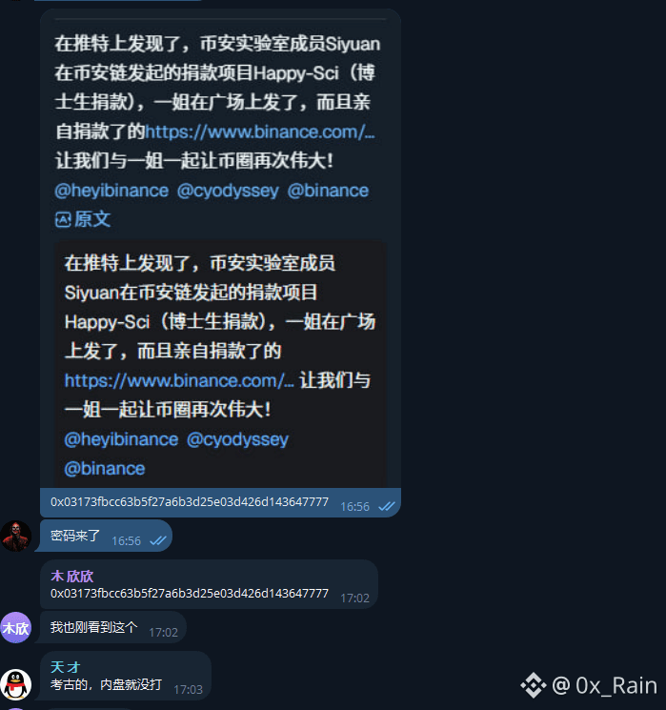Click the contract address sent at 16:56
666x710 pixels.
[190, 502]
